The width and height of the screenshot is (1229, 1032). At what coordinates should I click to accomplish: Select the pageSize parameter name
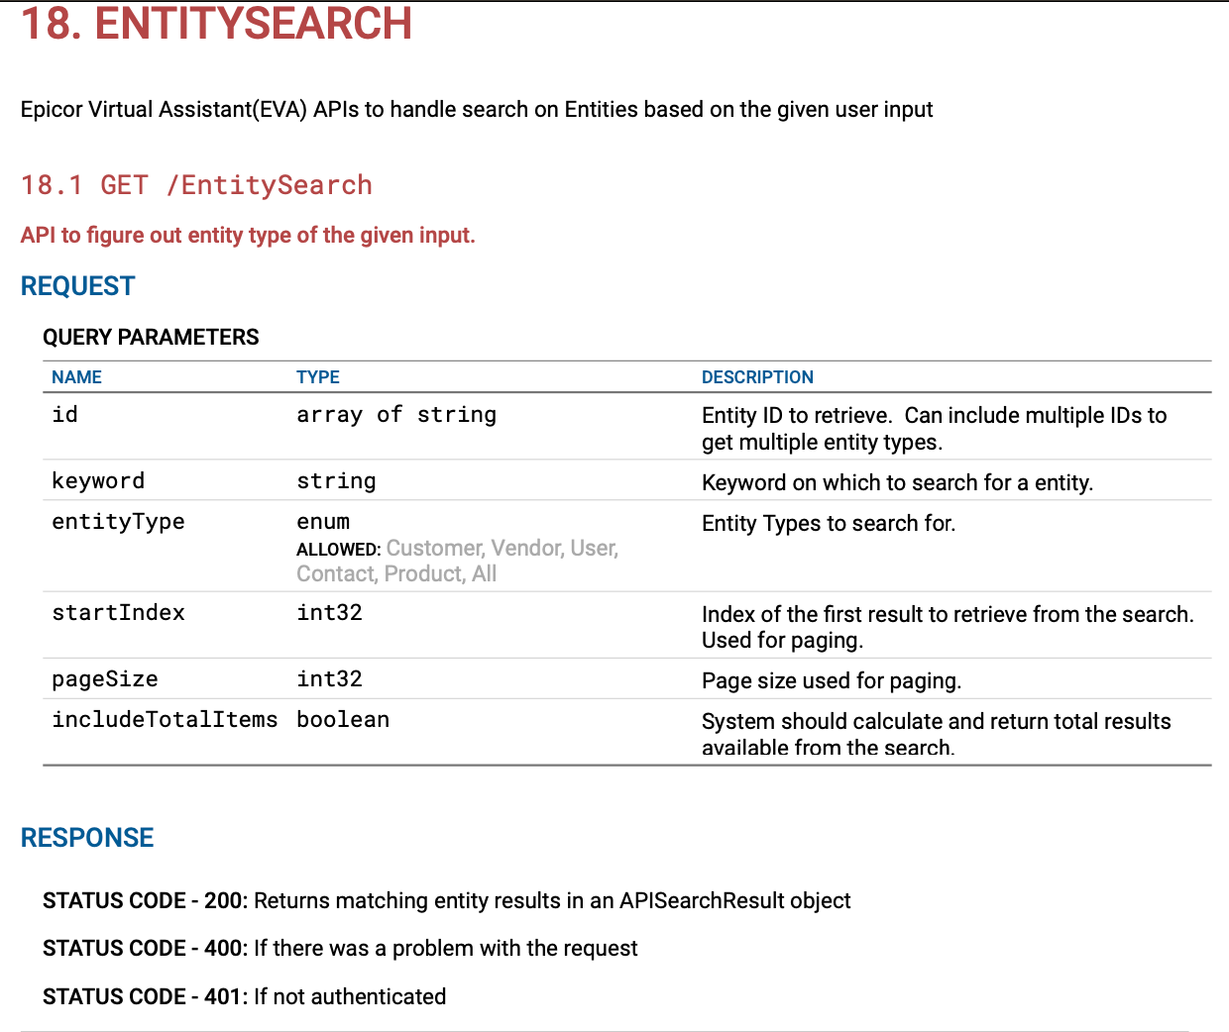point(104,679)
